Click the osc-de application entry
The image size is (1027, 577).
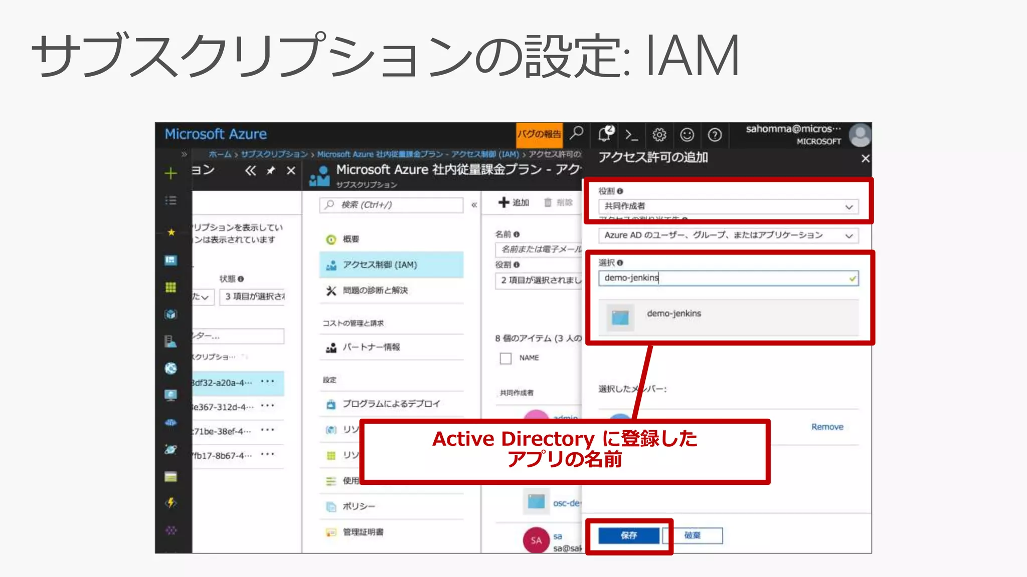(x=567, y=503)
